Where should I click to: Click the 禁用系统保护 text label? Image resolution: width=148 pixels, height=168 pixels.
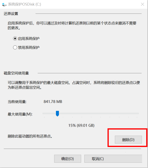[29, 47]
